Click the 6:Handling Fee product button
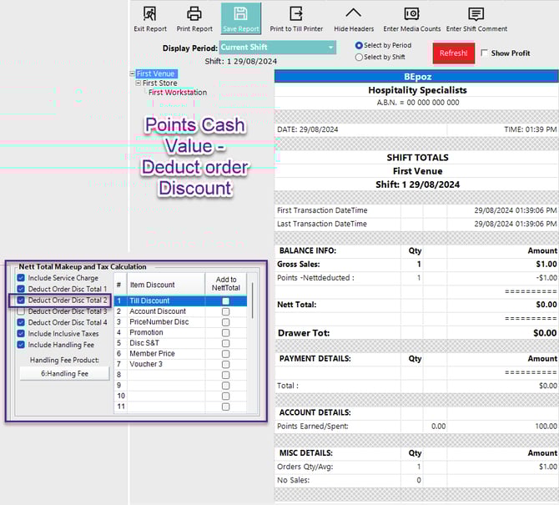The width and height of the screenshot is (559, 505). (x=65, y=374)
